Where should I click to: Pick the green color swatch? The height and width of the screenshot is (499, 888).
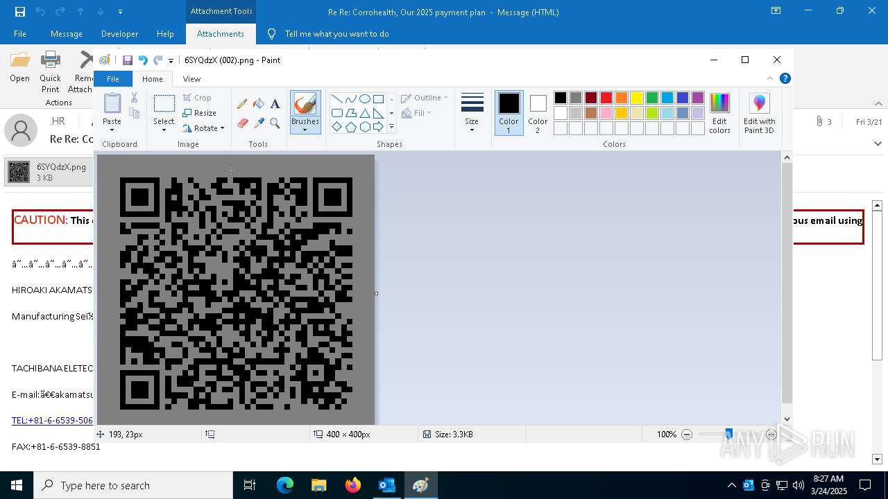(652, 98)
